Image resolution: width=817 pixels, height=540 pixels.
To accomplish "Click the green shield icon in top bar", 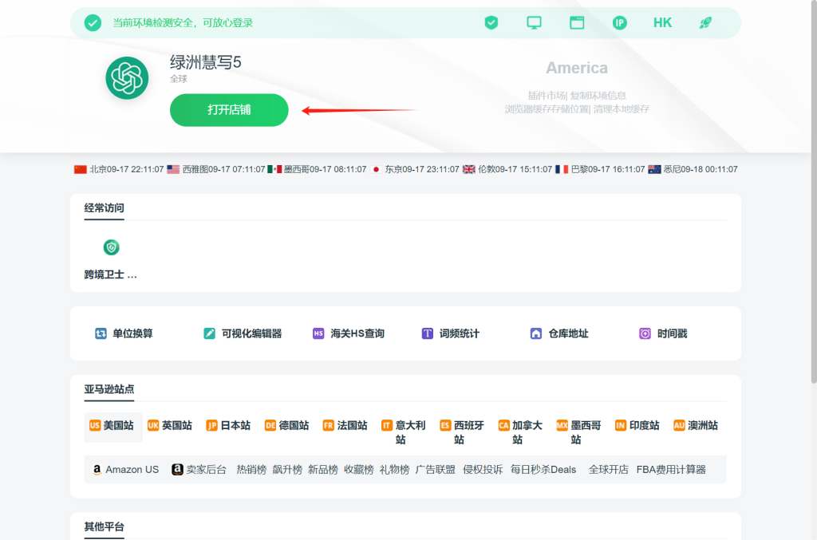I will pos(491,23).
